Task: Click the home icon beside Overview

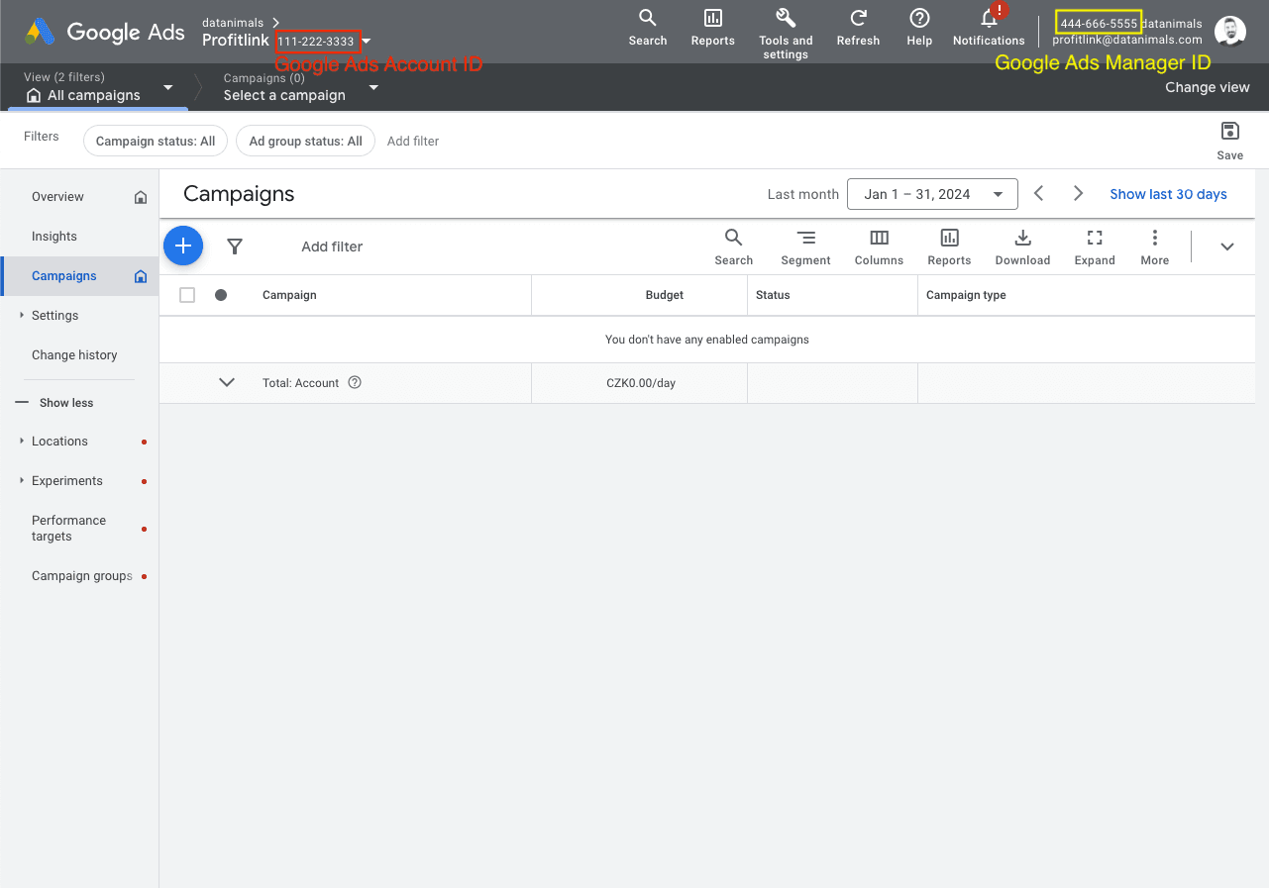Action: (141, 197)
